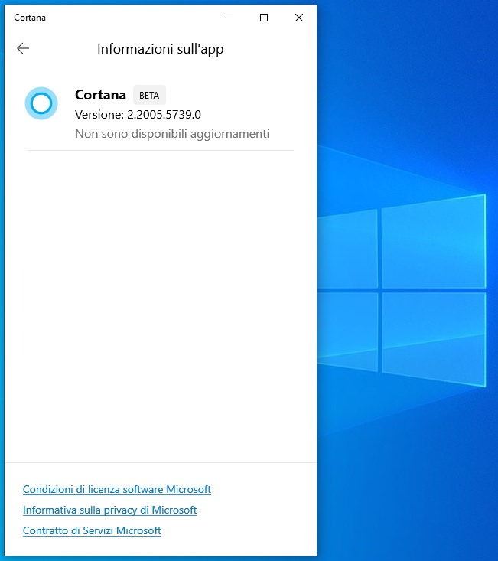Maximize the Cortana window
Image resolution: width=498 pixels, height=561 pixels.
[x=264, y=18]
